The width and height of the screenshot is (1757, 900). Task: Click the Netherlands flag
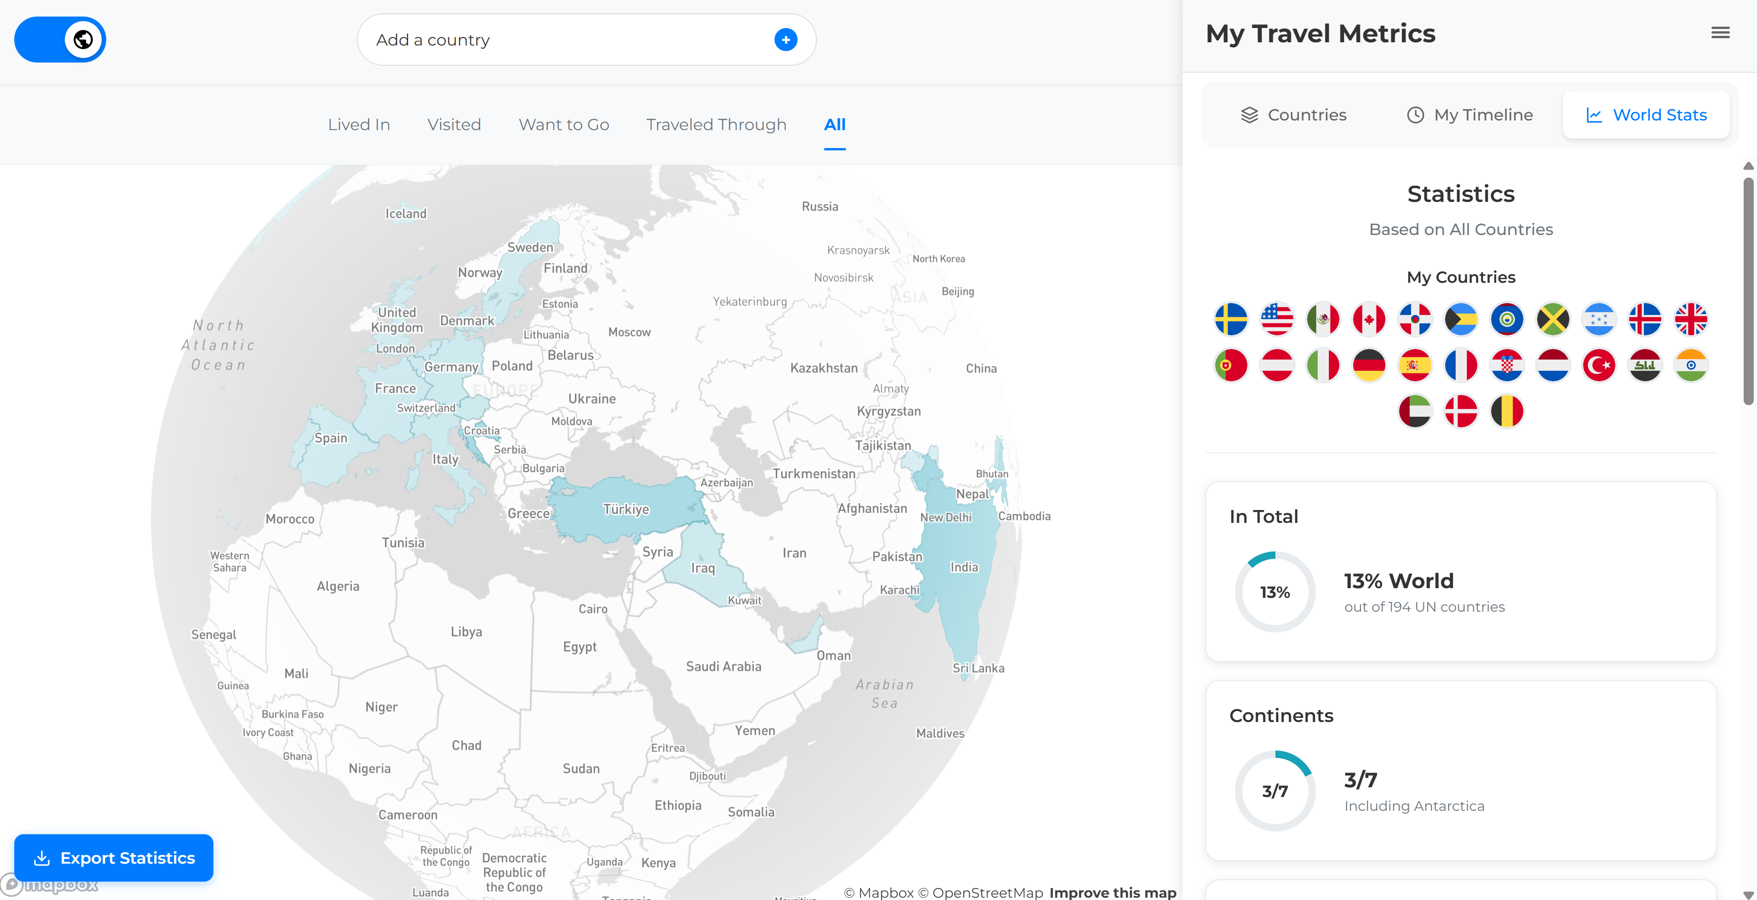[1553, 366]
